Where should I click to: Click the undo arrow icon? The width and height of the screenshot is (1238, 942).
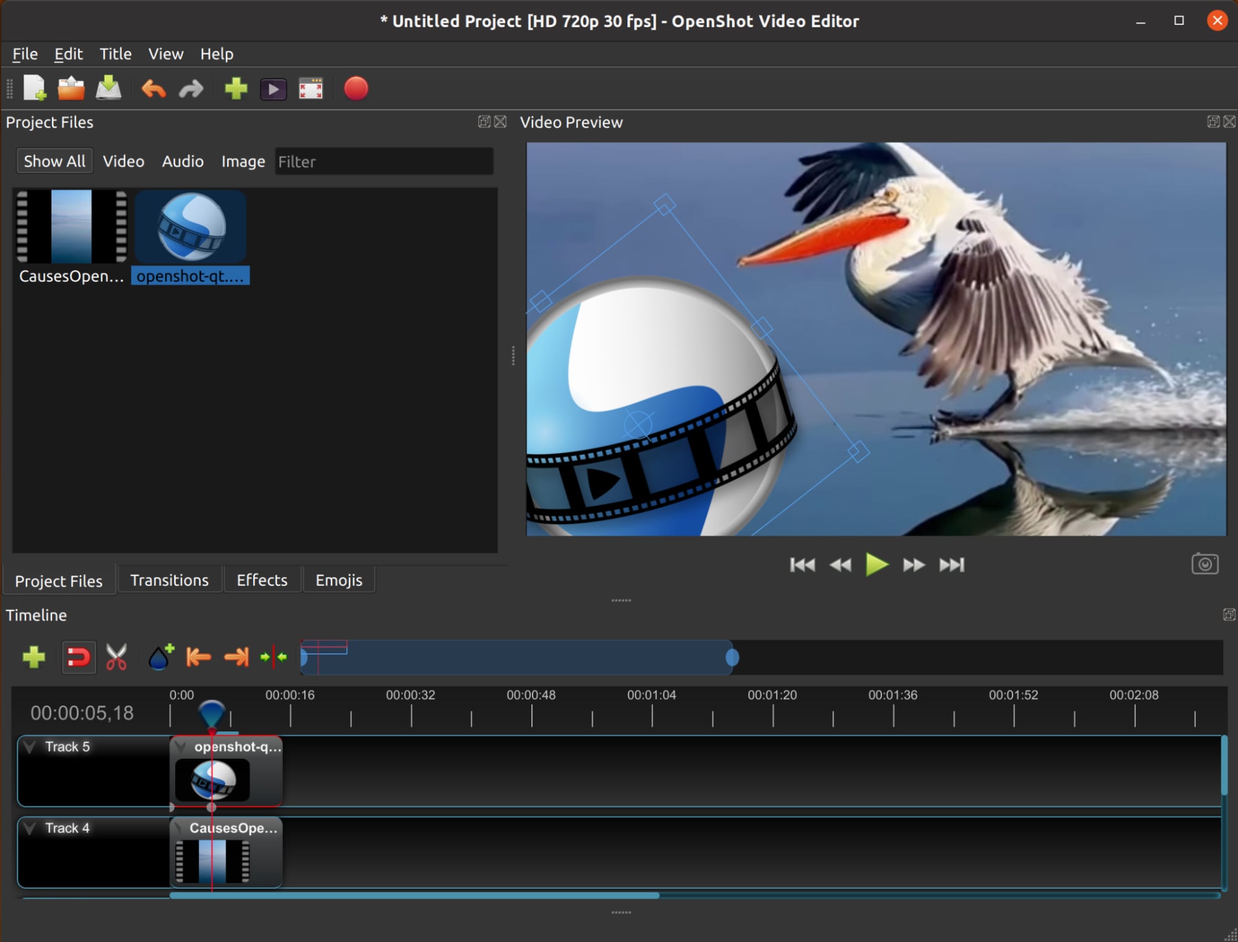(x=154, y=89)
